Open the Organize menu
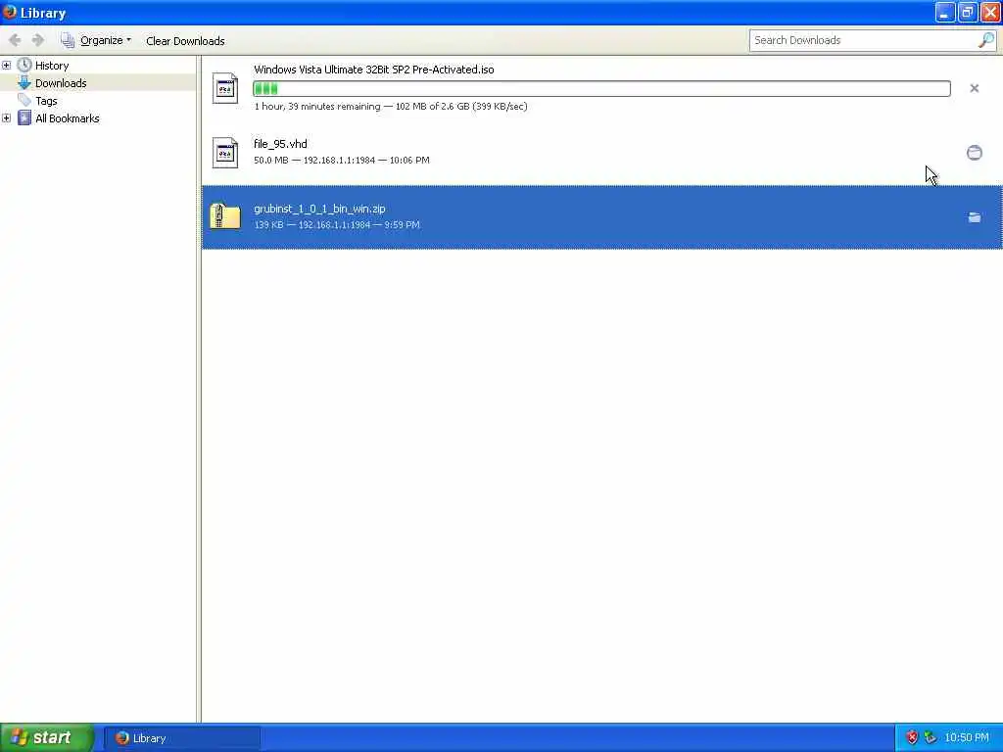Screen dimensions: 1003x752 click(x=96, y=40)
